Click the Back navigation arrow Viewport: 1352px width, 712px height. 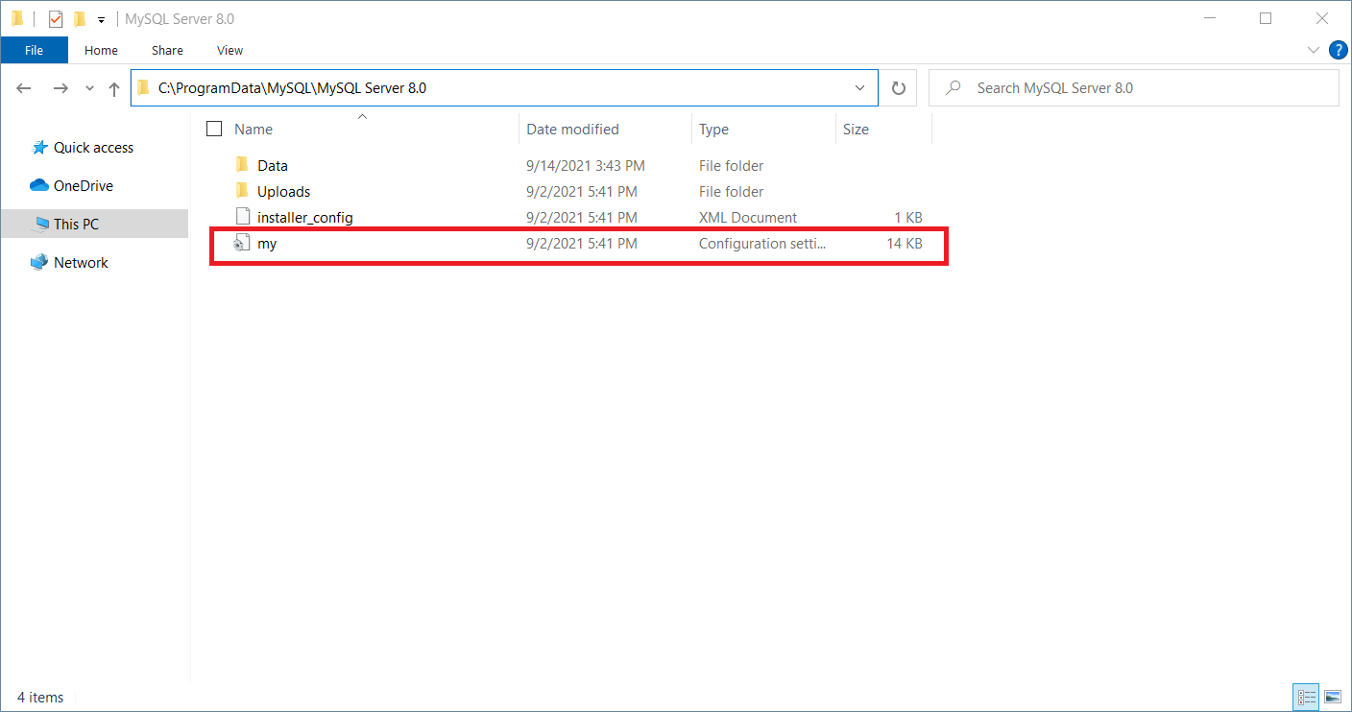[25, 88]
